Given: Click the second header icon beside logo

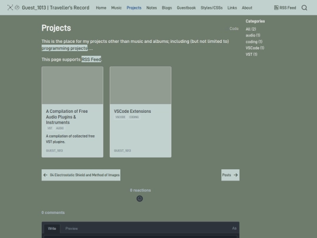Looking at the screenshot, I should click(x=17, y=8).
